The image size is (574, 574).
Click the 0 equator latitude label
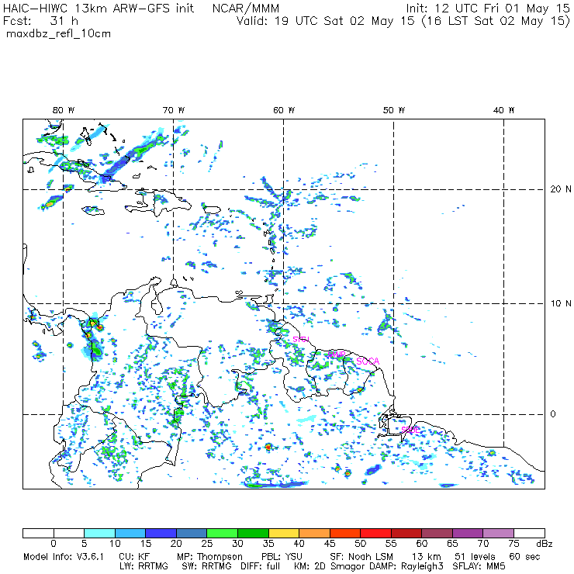click(553, 414)
